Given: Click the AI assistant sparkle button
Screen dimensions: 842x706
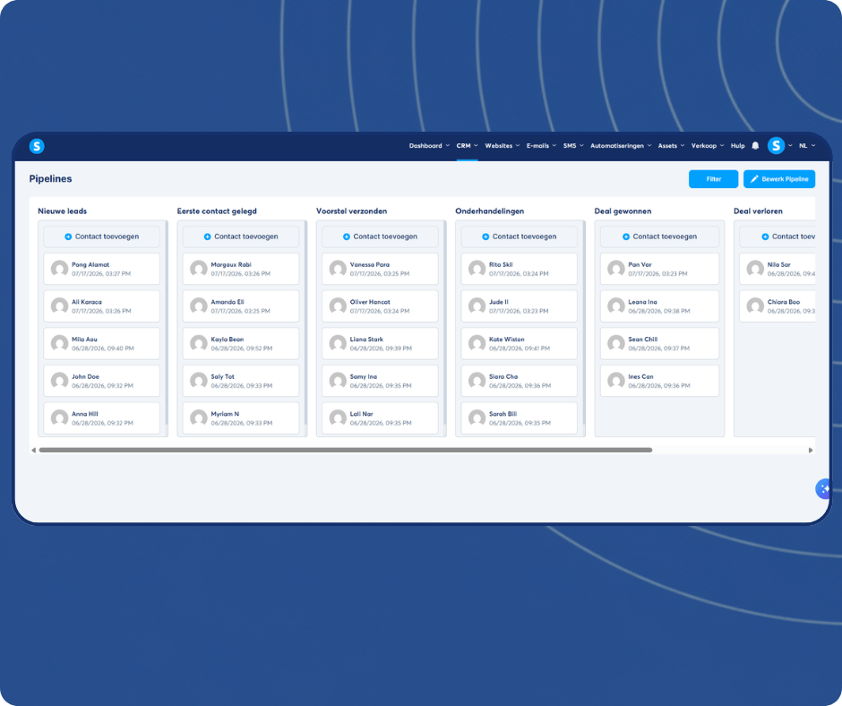Looking at the screenshot, I should click(x=823, y=489).
